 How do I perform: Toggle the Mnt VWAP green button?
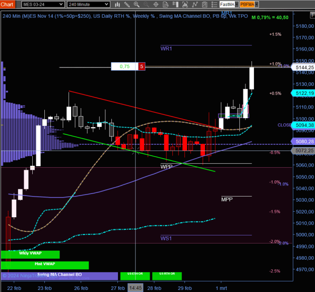pyautogui.click(x=45, y=265)
